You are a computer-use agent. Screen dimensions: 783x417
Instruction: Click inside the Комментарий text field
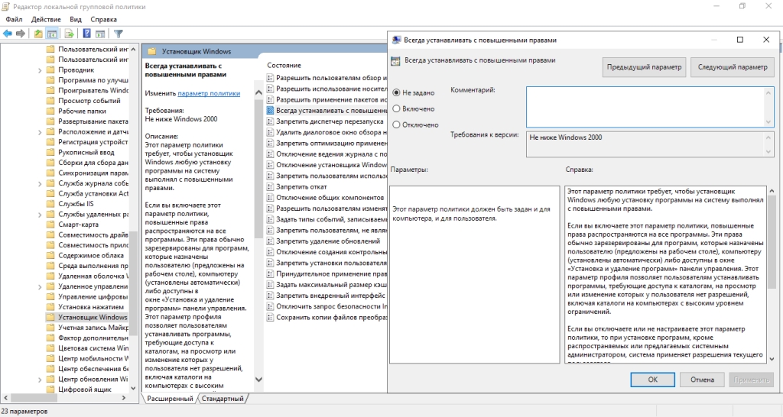(x=650, y=107)
